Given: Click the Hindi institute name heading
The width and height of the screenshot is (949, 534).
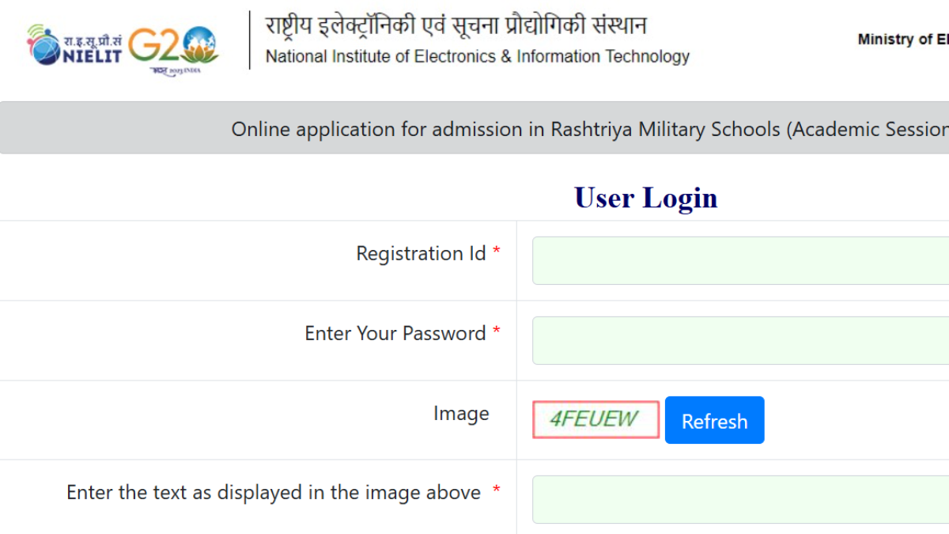Looking at the screenshot, I should point(456,25).
